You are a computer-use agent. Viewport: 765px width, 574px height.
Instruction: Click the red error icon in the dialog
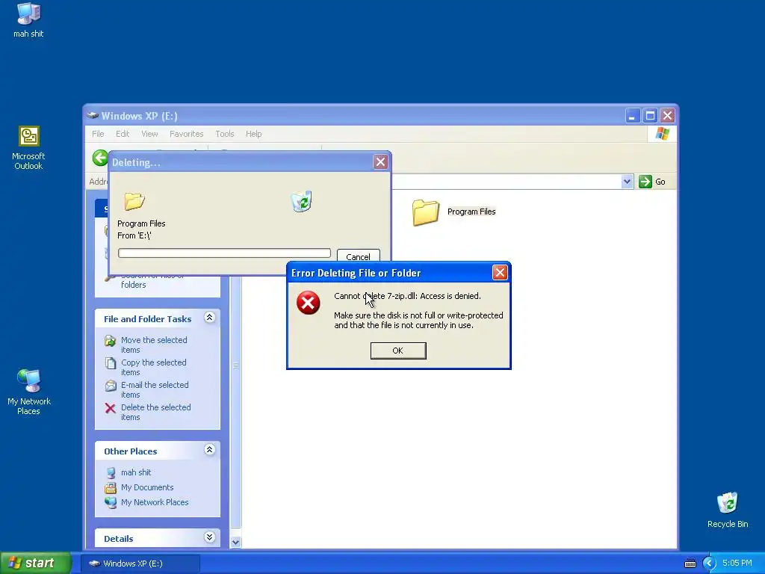pos(309,303)
